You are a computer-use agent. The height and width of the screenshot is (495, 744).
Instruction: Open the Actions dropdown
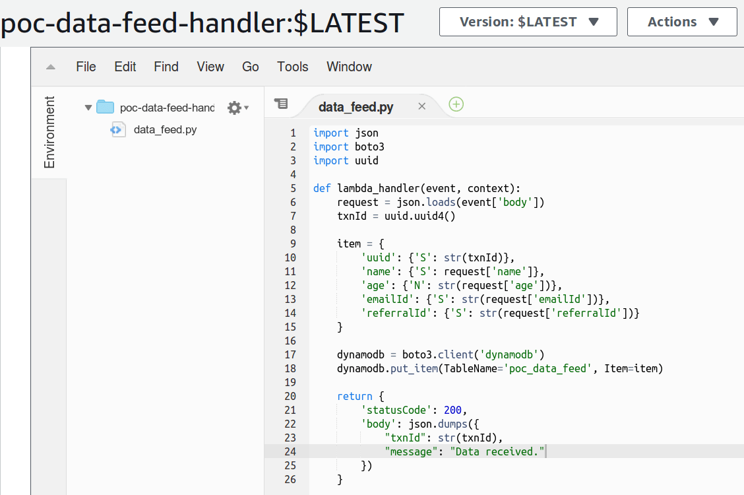coord(682,21)
